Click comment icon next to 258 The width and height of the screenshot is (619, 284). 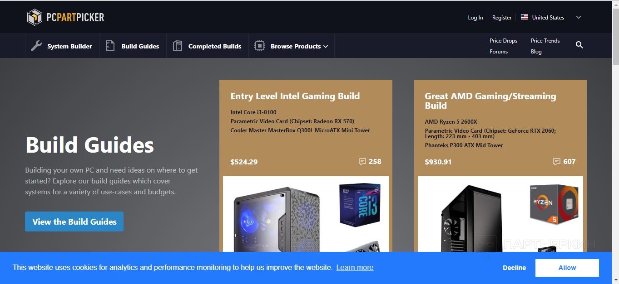pyautogui.click(x=362, y=162)
